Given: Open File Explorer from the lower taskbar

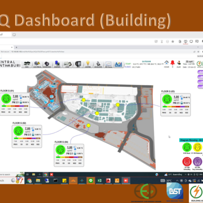Looking at the screenshot, I should [x=38, y=181].
